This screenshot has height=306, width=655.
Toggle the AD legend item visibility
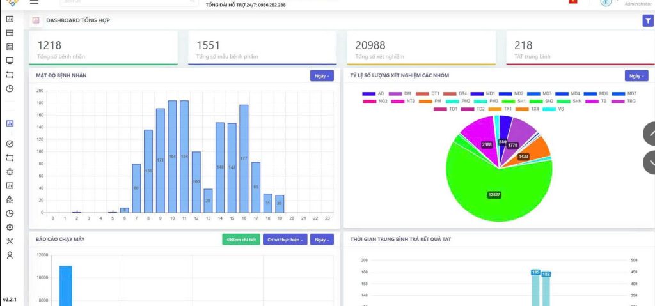374,93
